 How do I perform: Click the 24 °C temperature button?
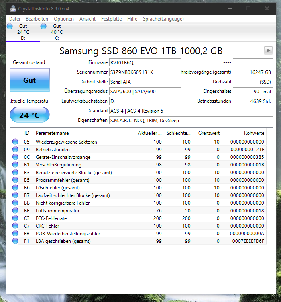[30, 115]
